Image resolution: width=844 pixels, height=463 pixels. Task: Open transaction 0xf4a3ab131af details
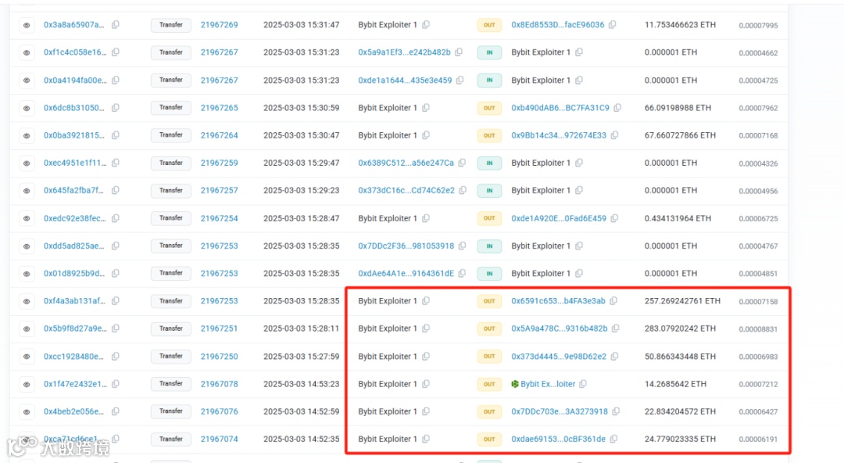[x=74, y=301]
